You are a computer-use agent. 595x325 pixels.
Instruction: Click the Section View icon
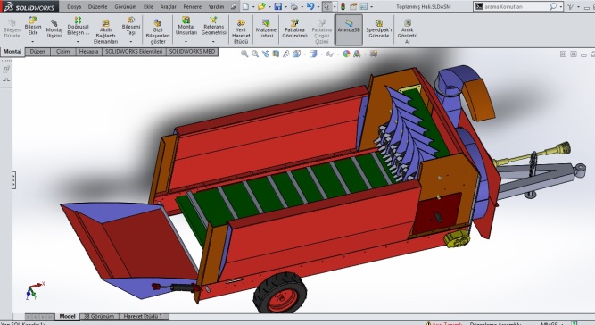coord(276,54)
